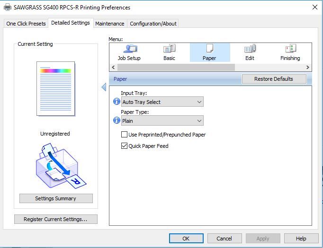Open the Job Setup menu icon

click(x=129, y=52)
